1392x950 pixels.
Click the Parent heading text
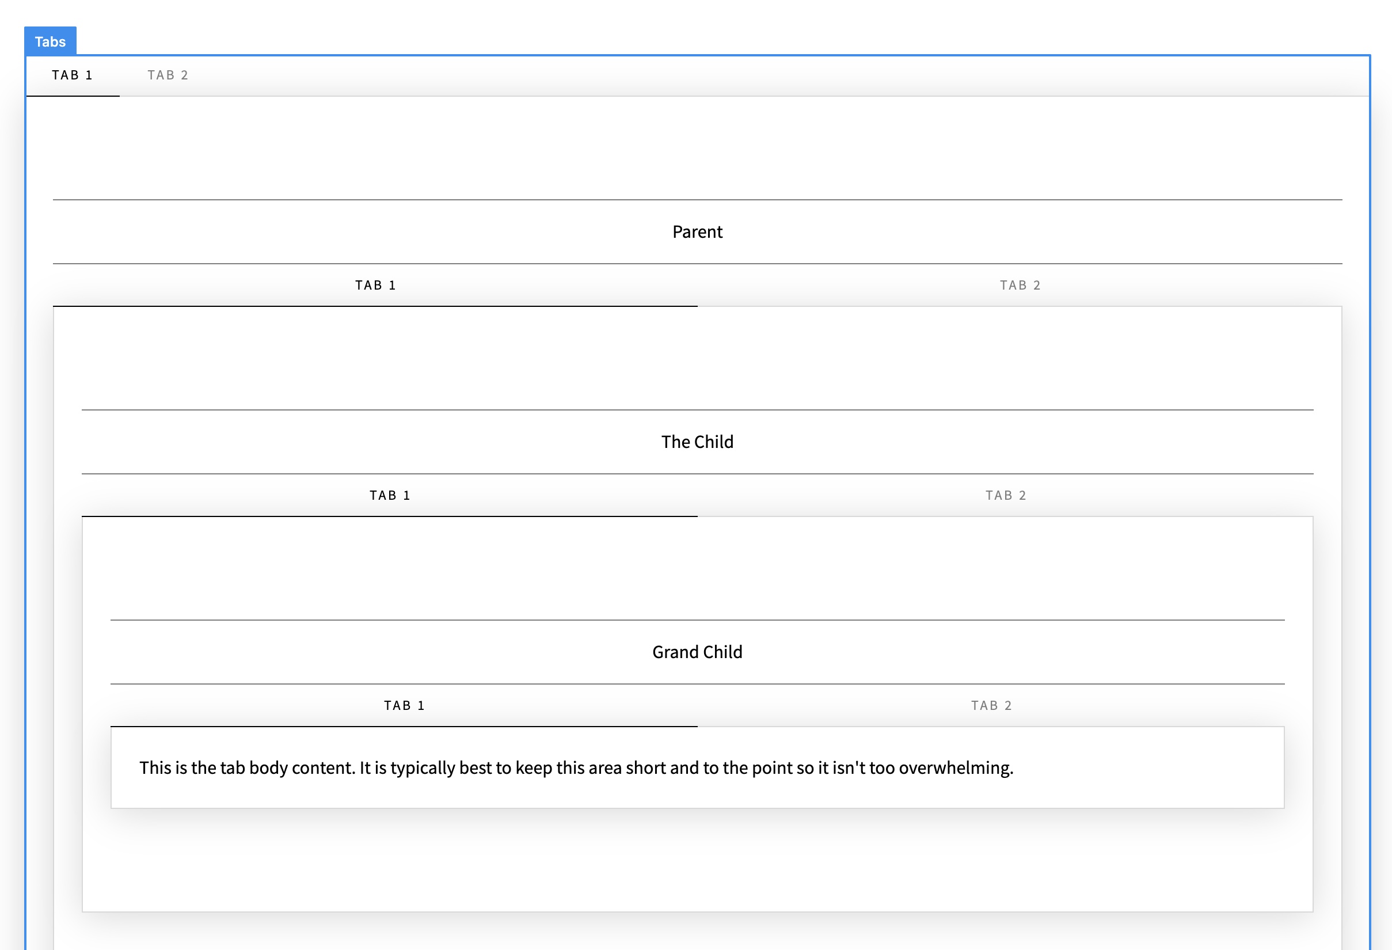coord(697,232)
